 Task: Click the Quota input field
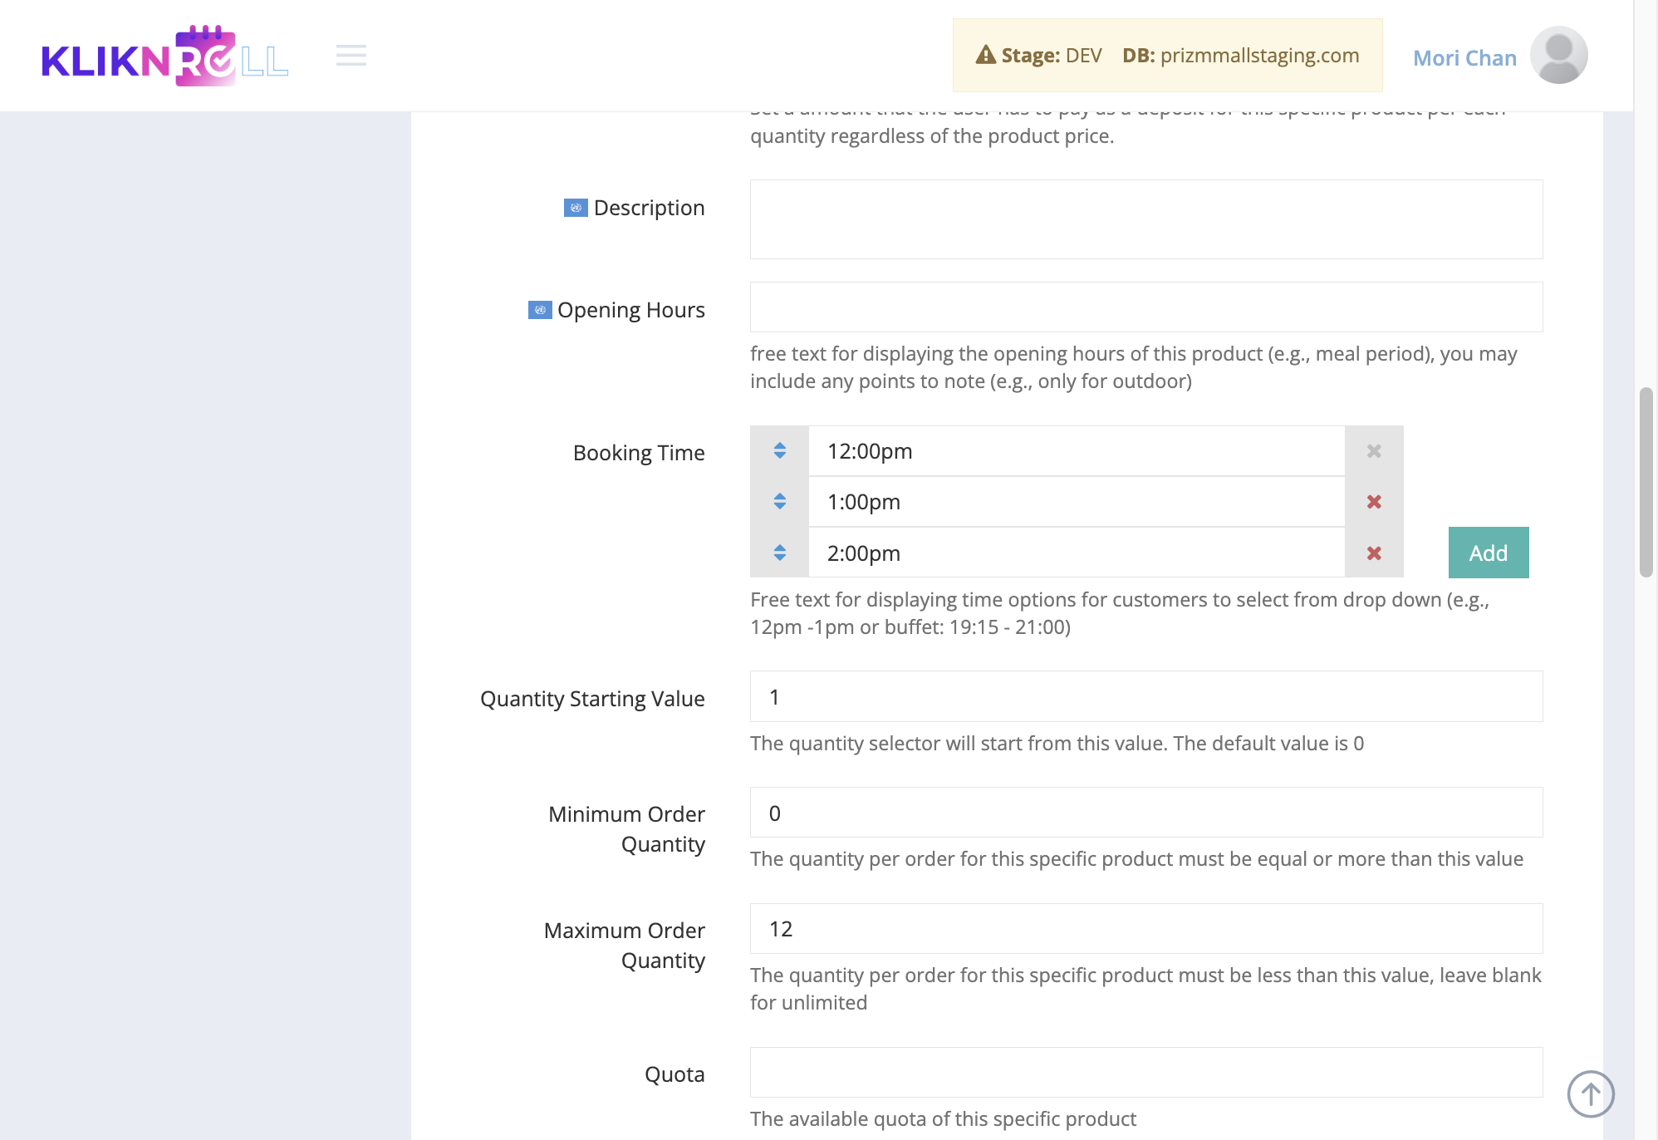pyautogui.click(x=1146, y=1073)
